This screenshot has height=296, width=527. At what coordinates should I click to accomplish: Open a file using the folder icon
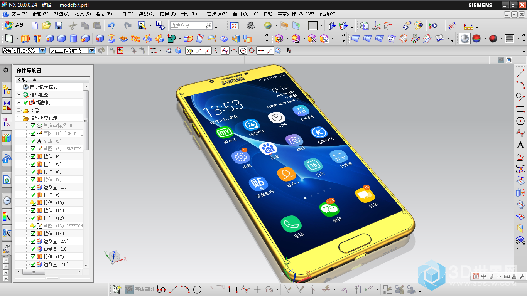click(x=47, y=25)
